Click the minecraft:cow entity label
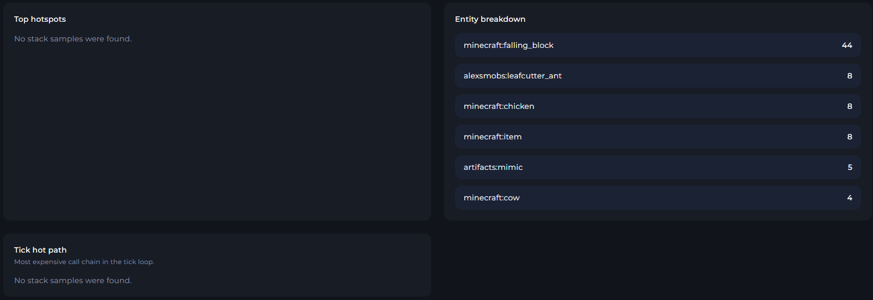This screenshot has height=300, width=873. pos(491,198)
